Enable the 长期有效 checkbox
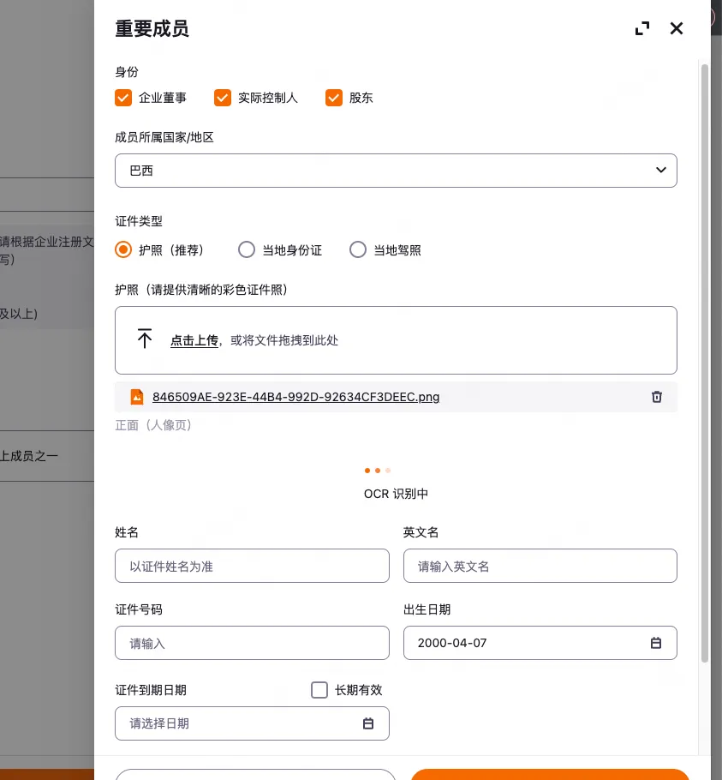 tap(319, 690)
